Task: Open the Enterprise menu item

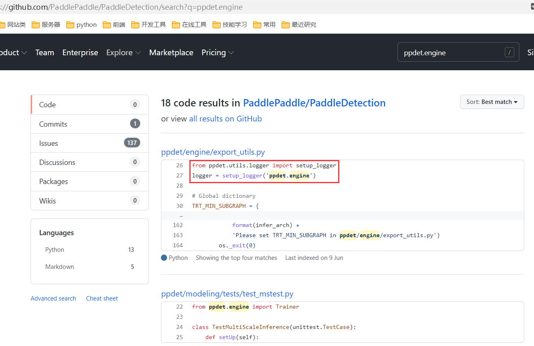Action: 80,52
